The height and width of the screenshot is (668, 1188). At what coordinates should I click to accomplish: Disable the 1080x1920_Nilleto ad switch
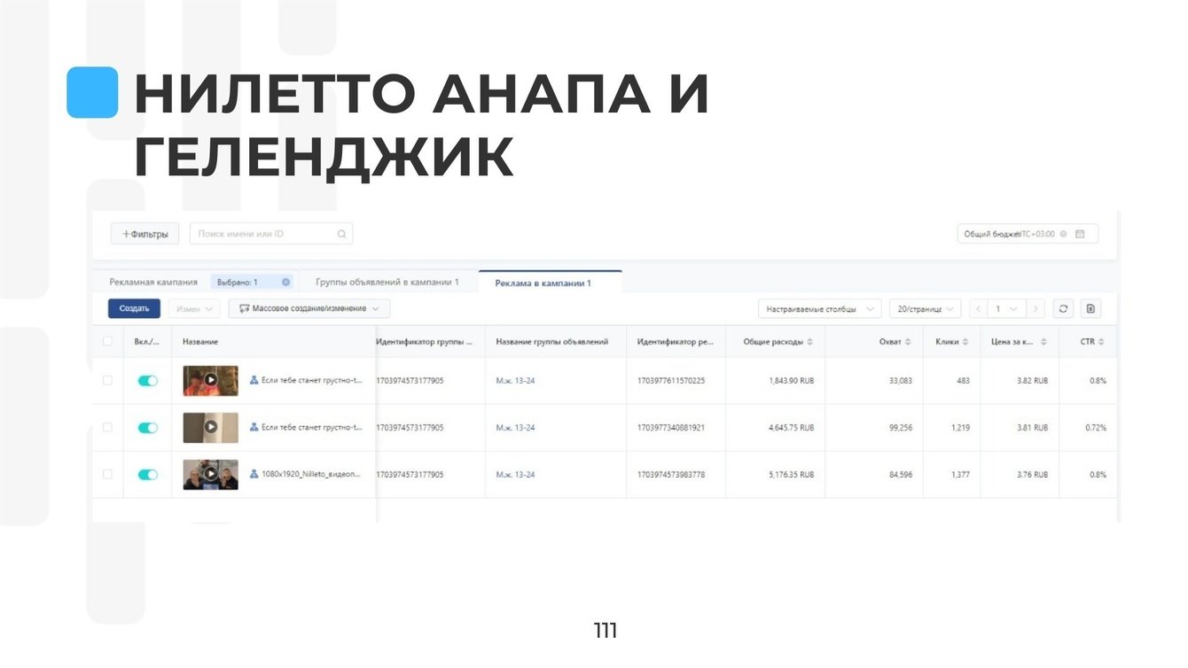148,475
